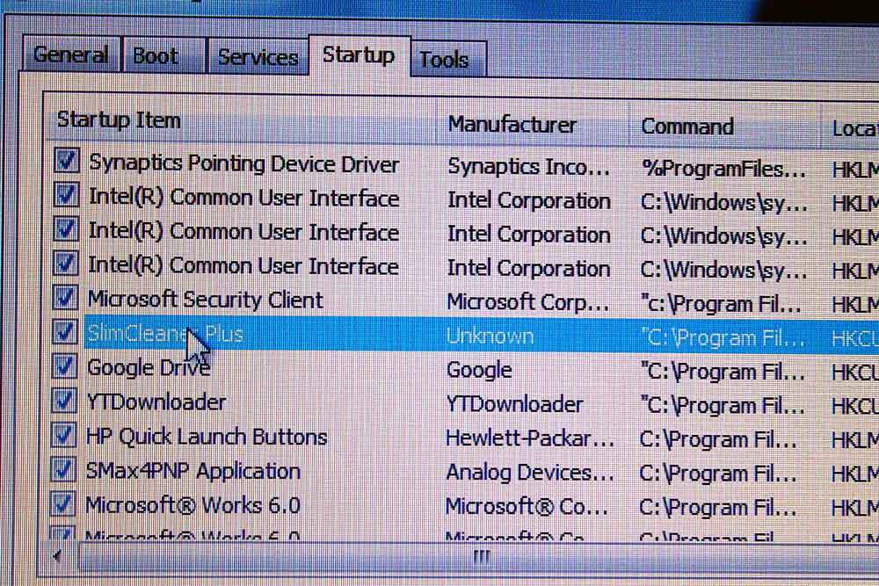Click the horizontal scrollbar thumb
This screenshot has width=879, height=586.
coord(482,557)
